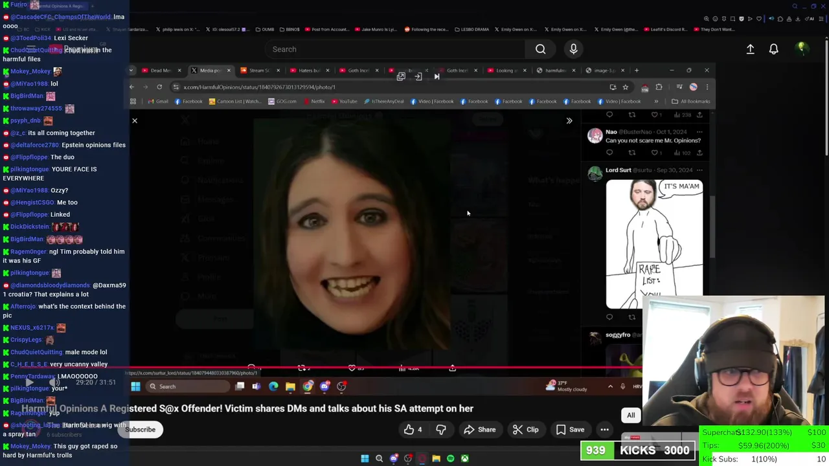Click the Share button under video
Screen dimensions: 829x466
(x=479, y=430)
